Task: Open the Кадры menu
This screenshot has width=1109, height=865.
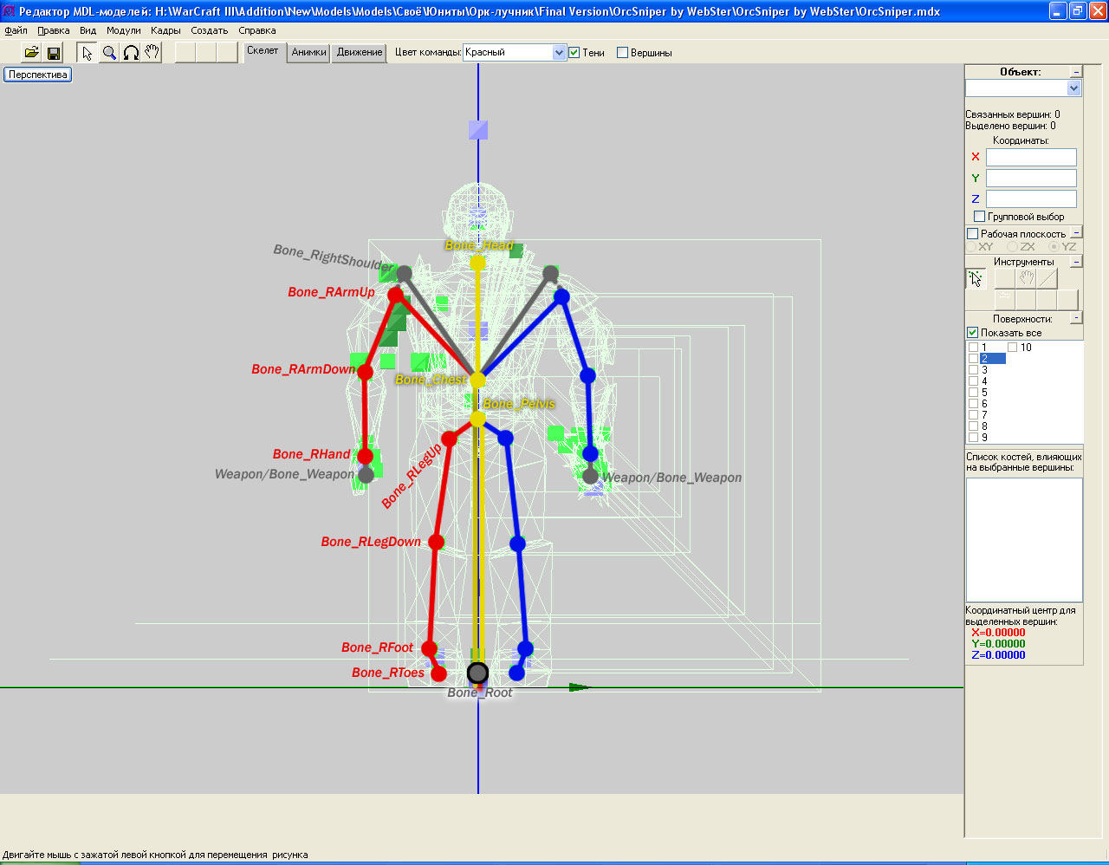Action: (x=165, y=30)
